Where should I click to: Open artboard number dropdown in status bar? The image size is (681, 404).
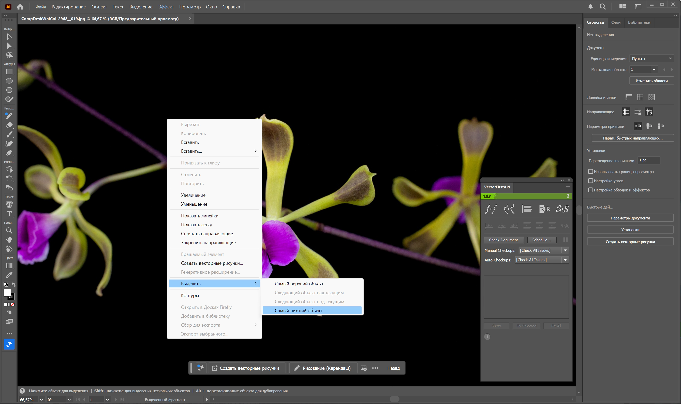pyautogui.click(x=107, y=400)
